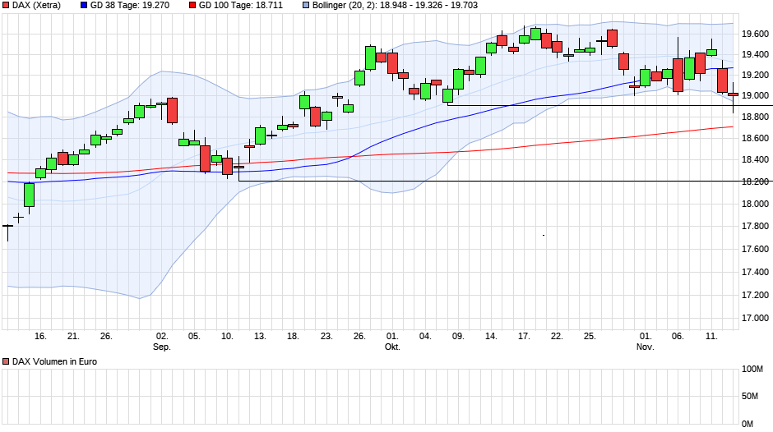Click the 18.600 price axis label
This screenshot has width=773, height=432.
[x=755, y=139]
